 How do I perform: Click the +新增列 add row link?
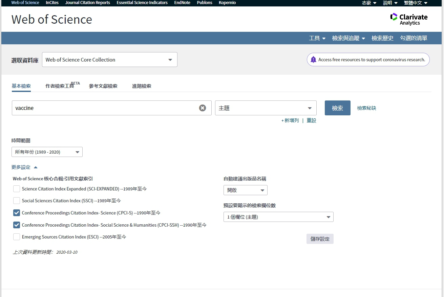click(x=290, y=120)
